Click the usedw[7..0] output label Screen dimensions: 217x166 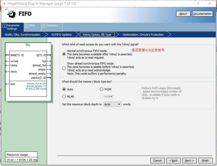coord(38,78)
